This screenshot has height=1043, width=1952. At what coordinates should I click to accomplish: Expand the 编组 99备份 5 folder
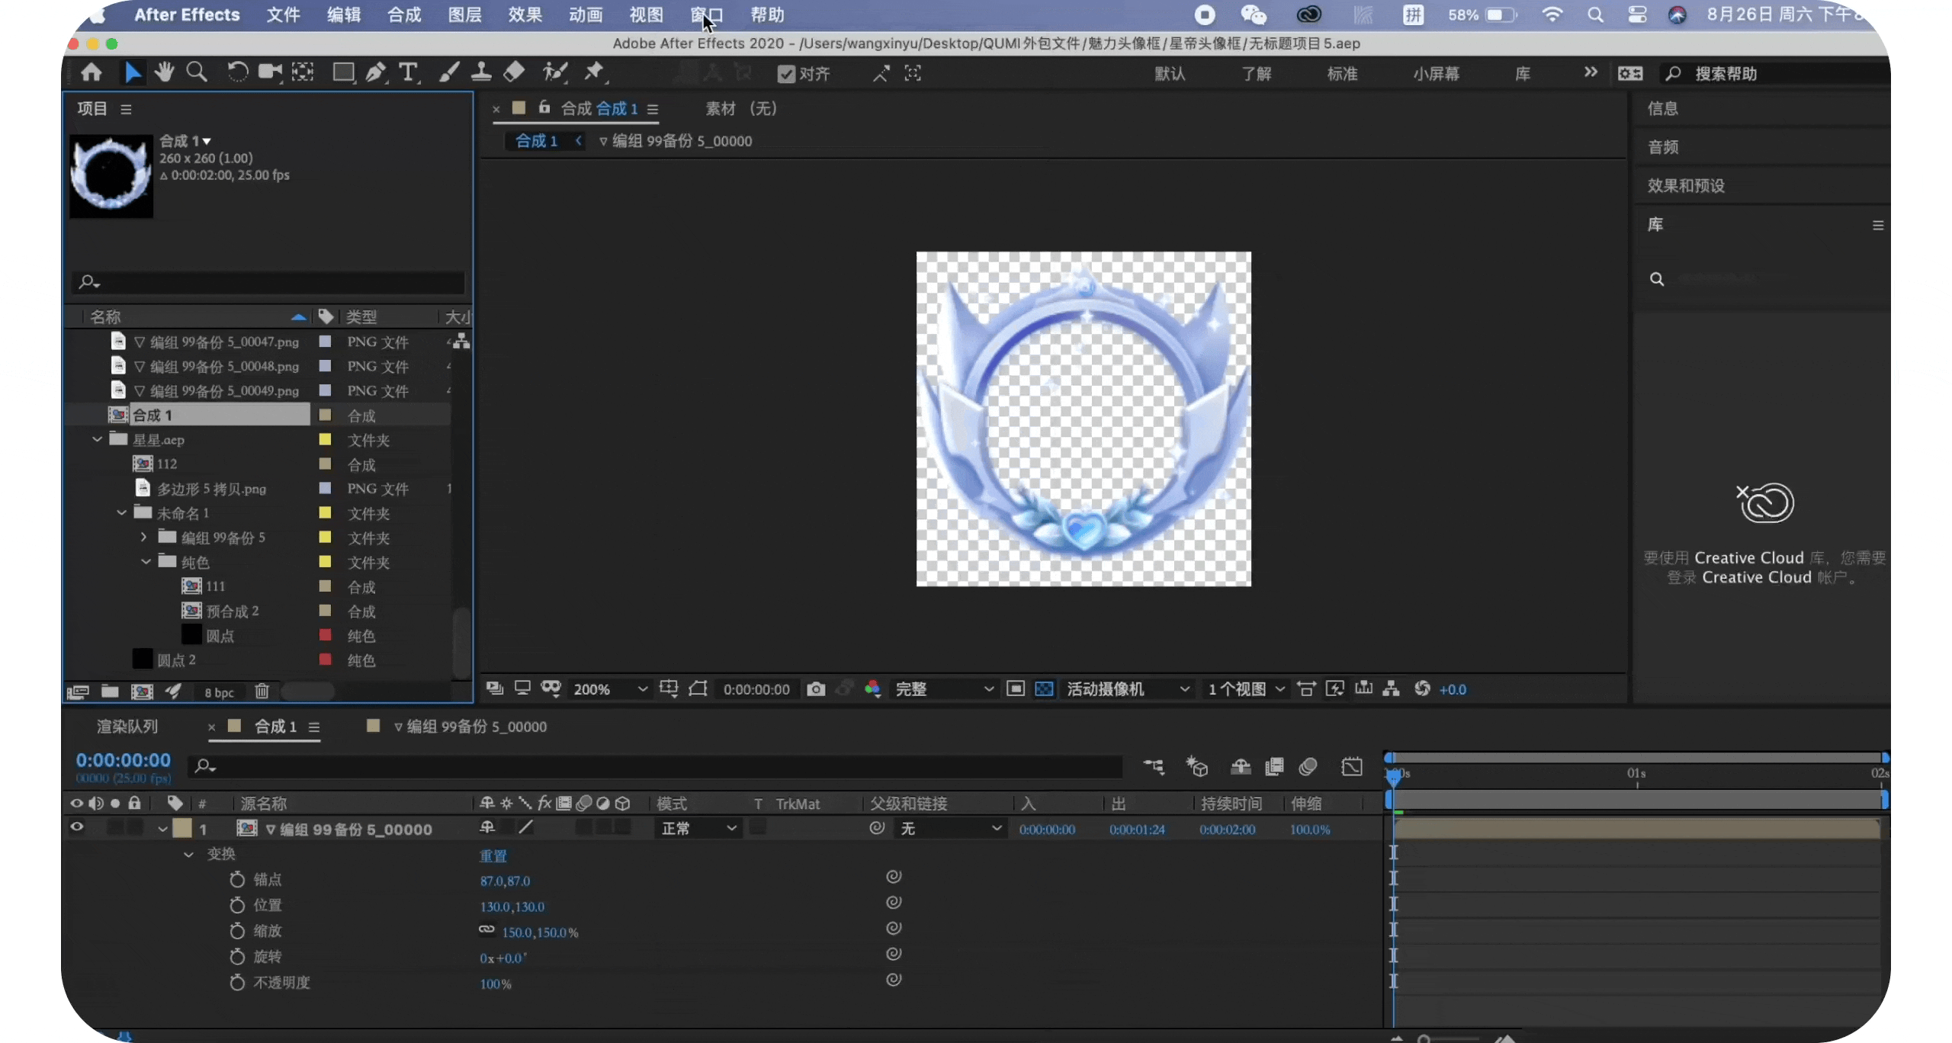[143, 538]
